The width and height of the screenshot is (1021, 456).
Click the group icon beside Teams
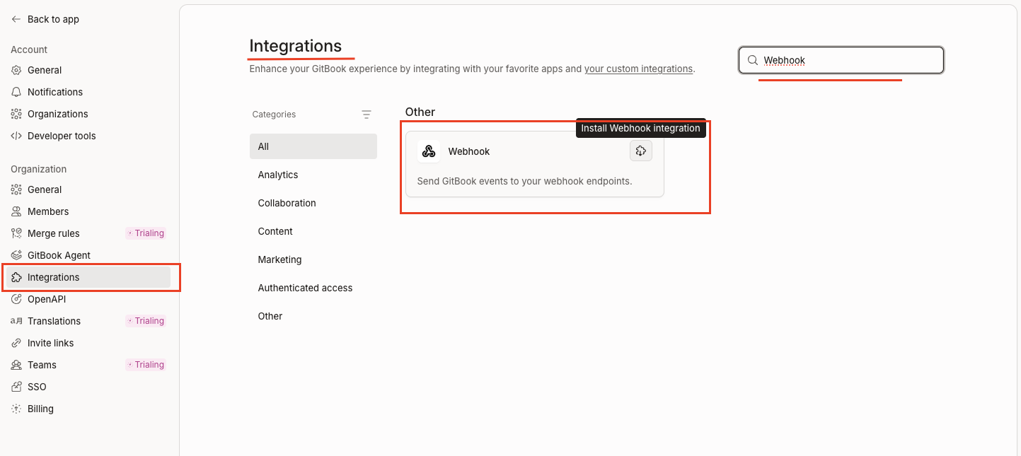pos(16,365)
